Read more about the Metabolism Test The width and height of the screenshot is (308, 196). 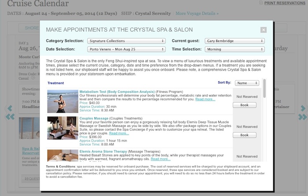[205, 99]
